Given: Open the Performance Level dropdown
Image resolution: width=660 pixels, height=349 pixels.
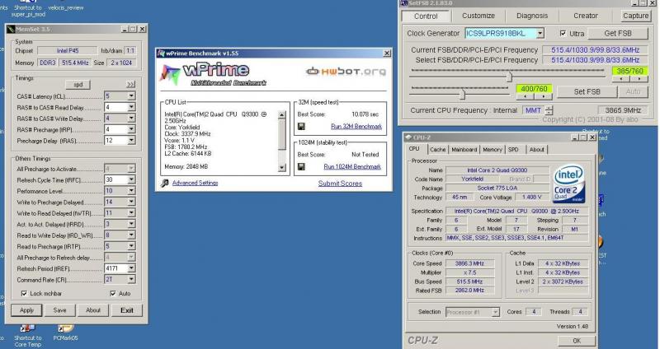Looking at the screenshot, I should pyautogui.click(x=131, y=191).
